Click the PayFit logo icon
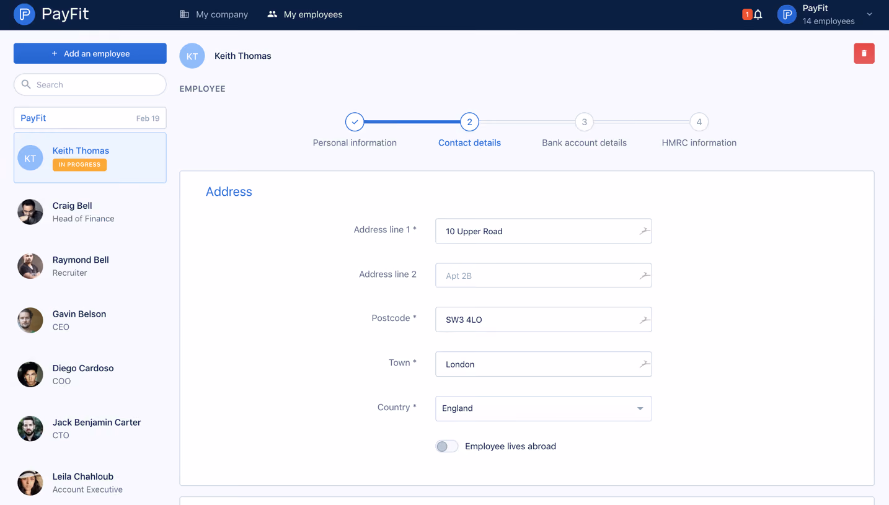 click(x=24, y=14)
